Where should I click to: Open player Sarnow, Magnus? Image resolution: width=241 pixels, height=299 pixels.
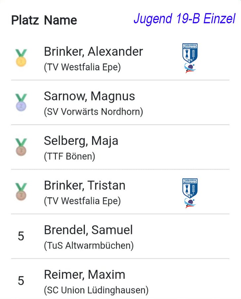tap(89, 96)
